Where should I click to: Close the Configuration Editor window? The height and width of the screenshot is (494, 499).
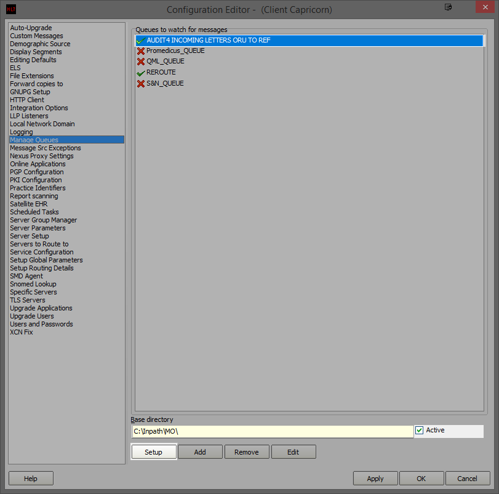coord(485,7)
